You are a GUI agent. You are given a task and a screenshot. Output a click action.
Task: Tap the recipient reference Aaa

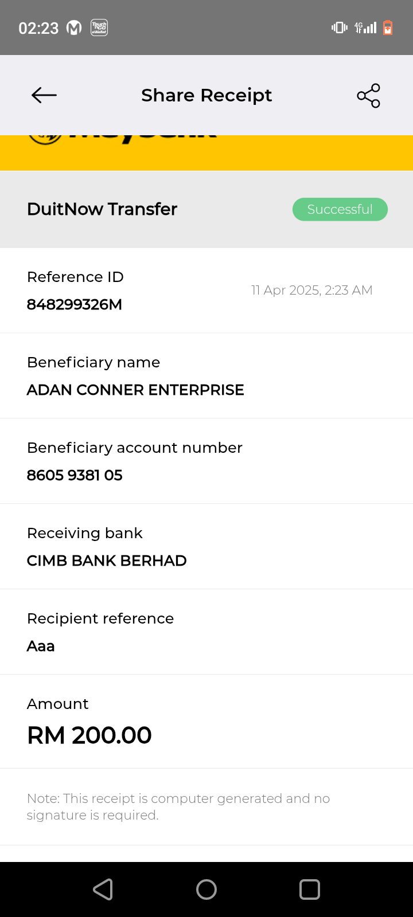click(41, 646)
